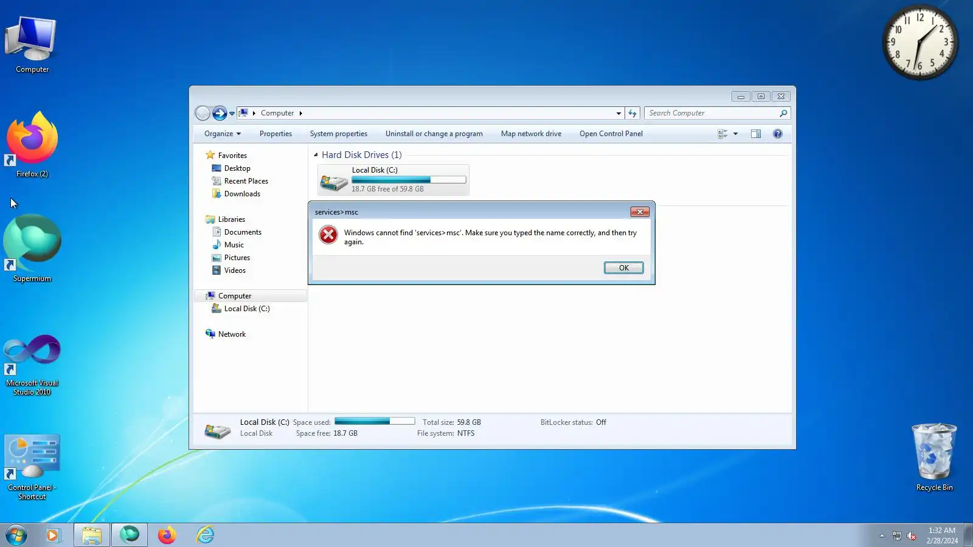Select Libraries in the navigation pane
The width and height of the screenshot is (973, 547).
point(232,219)
